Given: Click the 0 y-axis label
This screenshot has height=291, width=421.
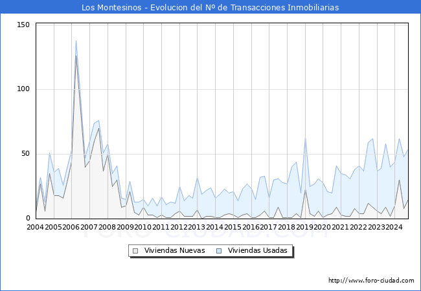Looking at the screenshot, I should (x=28, y=218).
